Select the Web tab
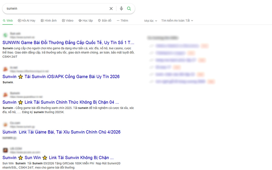Screen dimensions: 272x170 pyautogui.click(x=7, y=20)
